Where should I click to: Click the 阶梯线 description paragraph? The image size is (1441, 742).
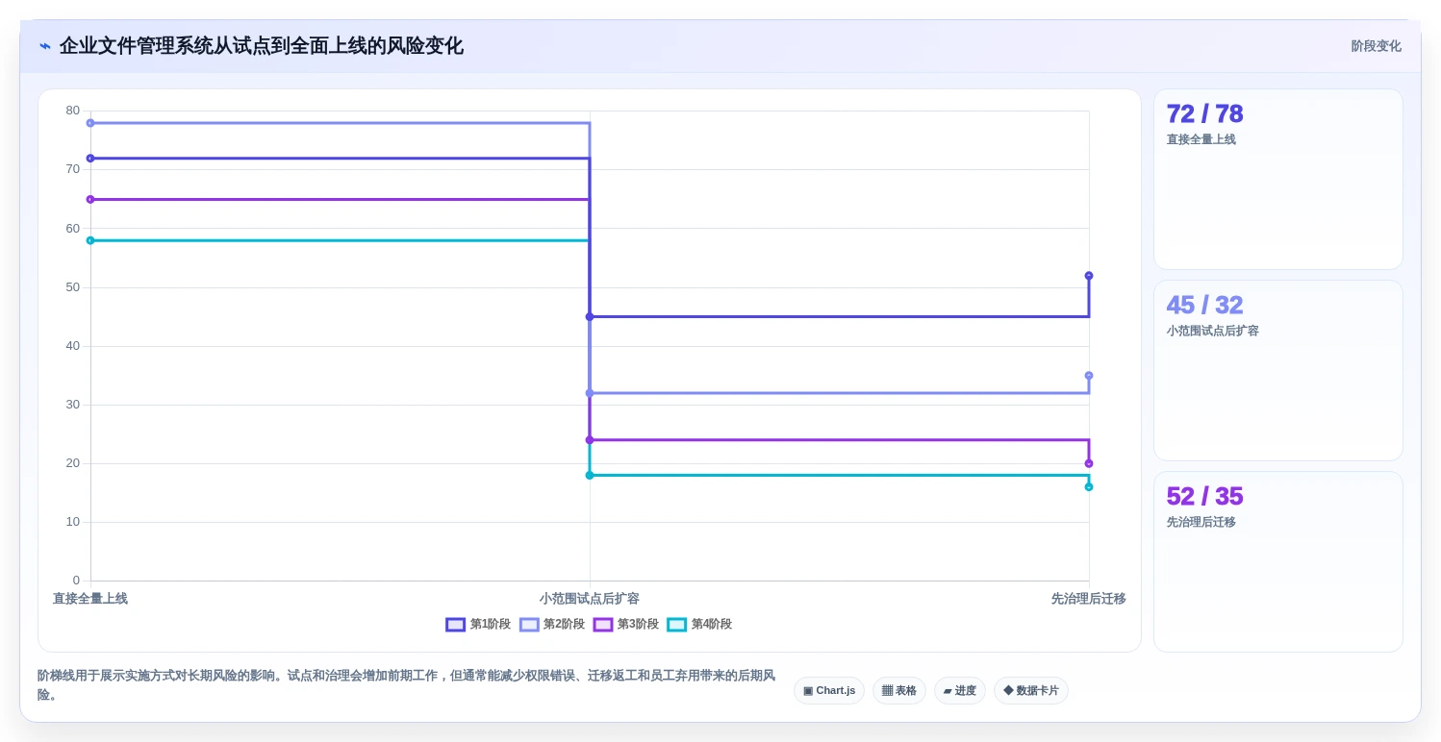coord(406,685)
